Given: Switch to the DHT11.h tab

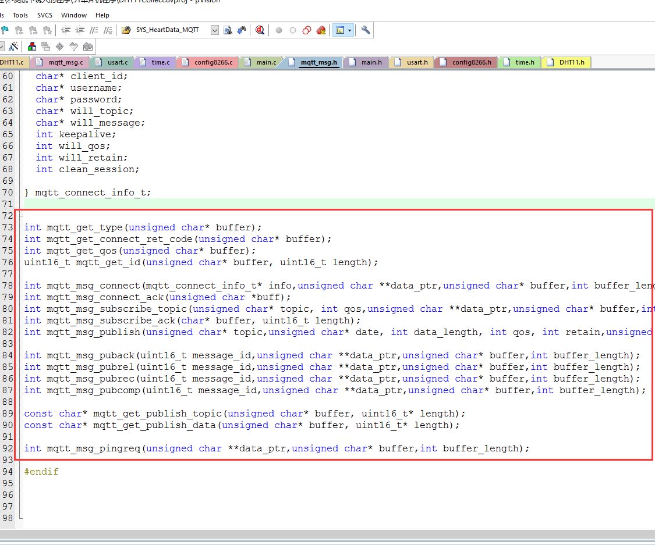Looking at the screenshot, I should point(566,62).
